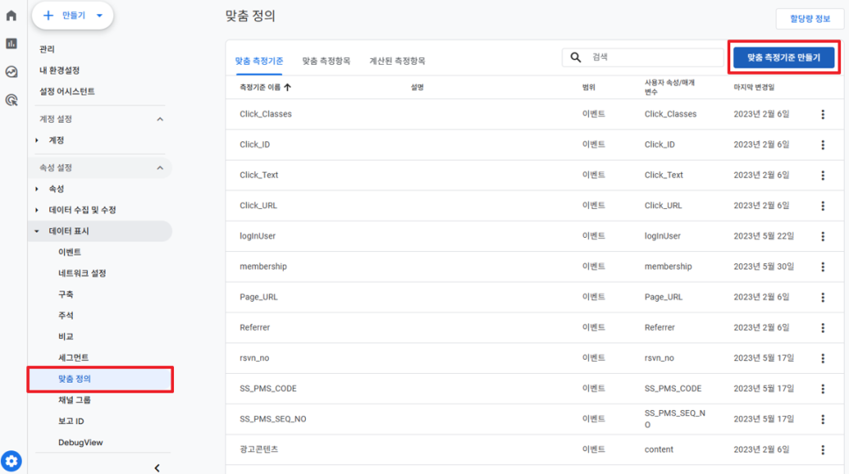The image size is (849, 474).
Task: Click the search magnifier icon
Action: pos(576,57)
